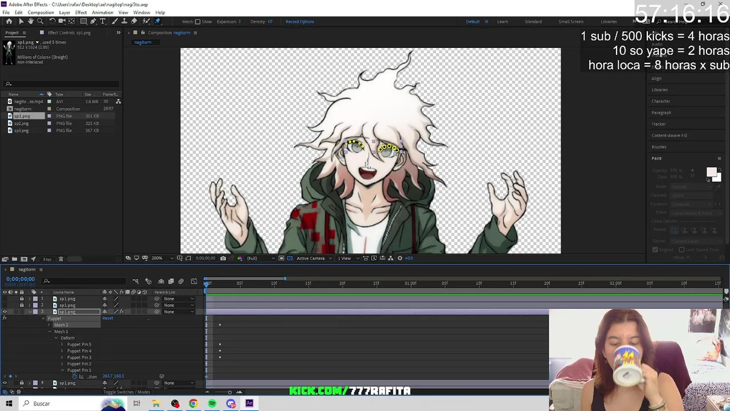The image size is (730, 411).
Task: Open the Composition menu
Action: (x=40, y=12)
